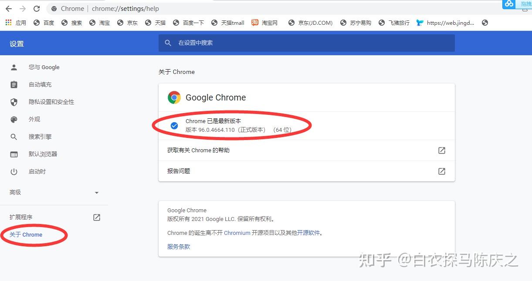This screenshot has height=281, width=532.
Task: Open the https://web.jingd... bookmark
Action: (x=445, y=23)
